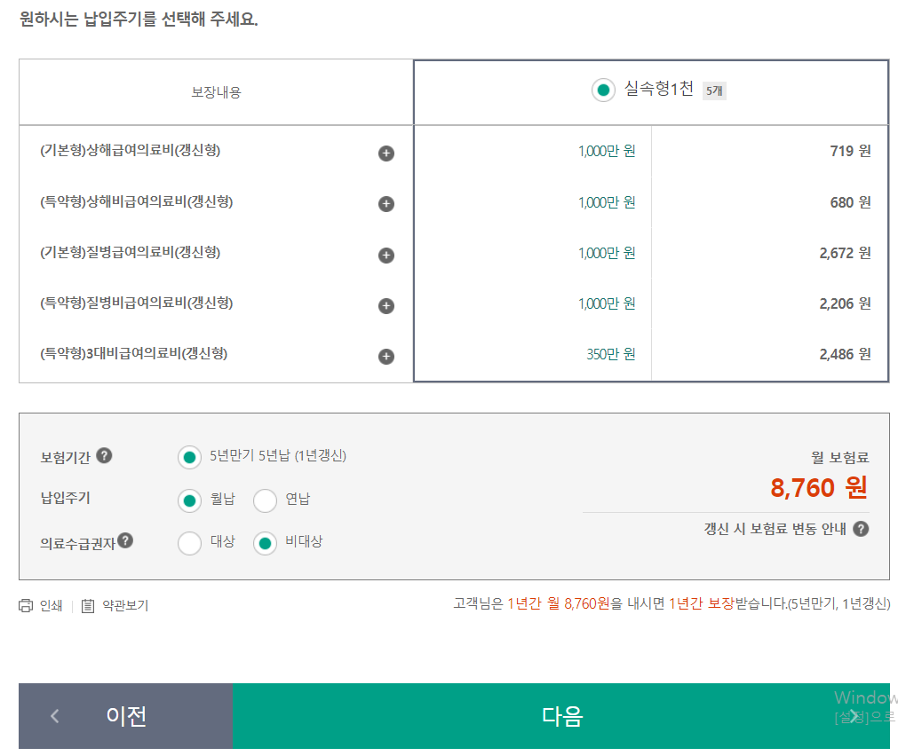Select 대상 for 의료수급권자

[x=189, y=543]
